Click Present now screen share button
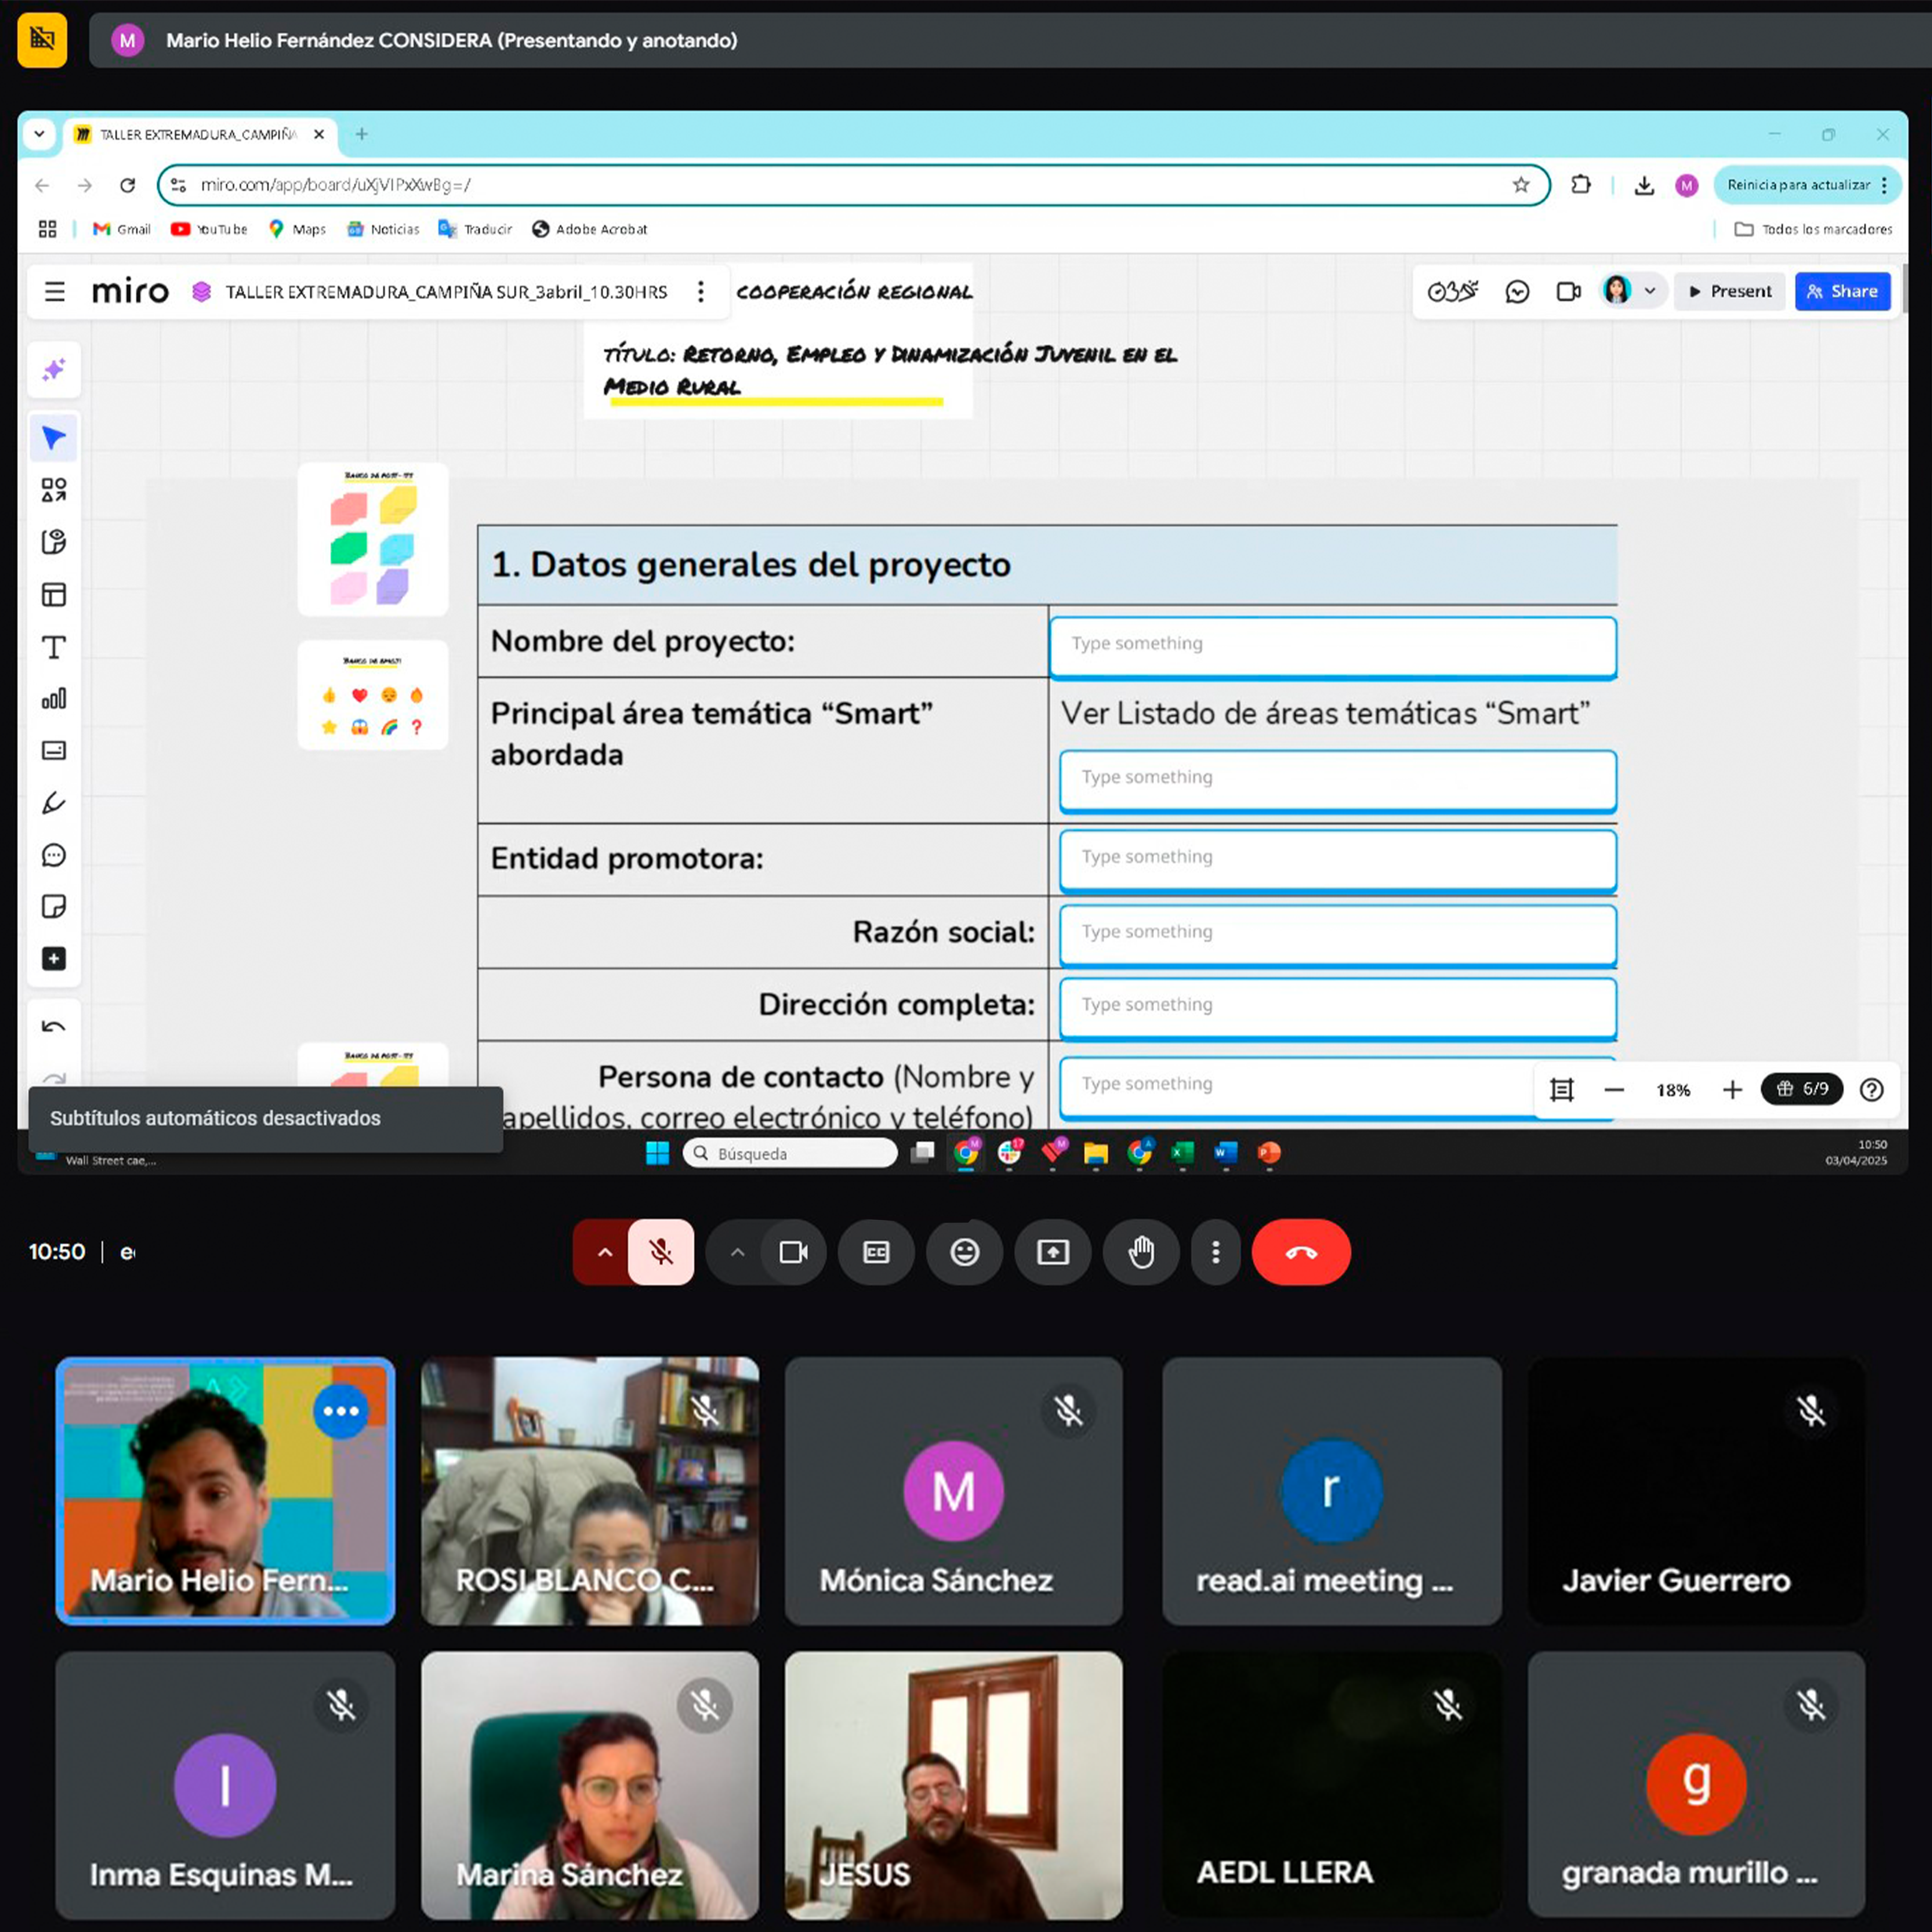This screenshot has width=1932, height=1932. 1053,1252
